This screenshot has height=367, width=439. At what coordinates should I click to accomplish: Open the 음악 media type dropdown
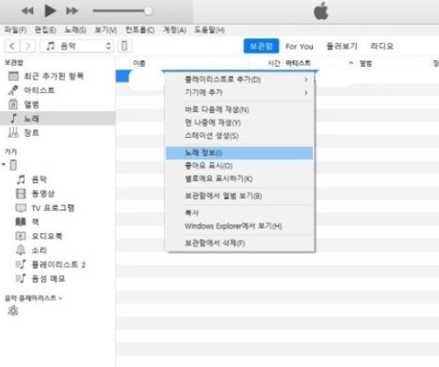(x=77, y=46)
